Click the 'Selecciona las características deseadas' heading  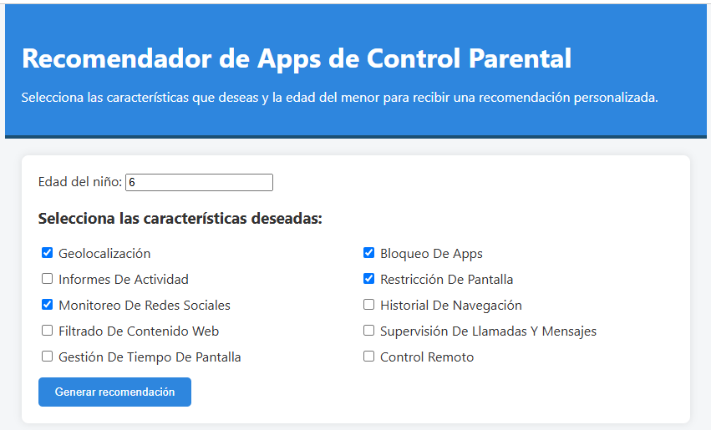point(180,219)
